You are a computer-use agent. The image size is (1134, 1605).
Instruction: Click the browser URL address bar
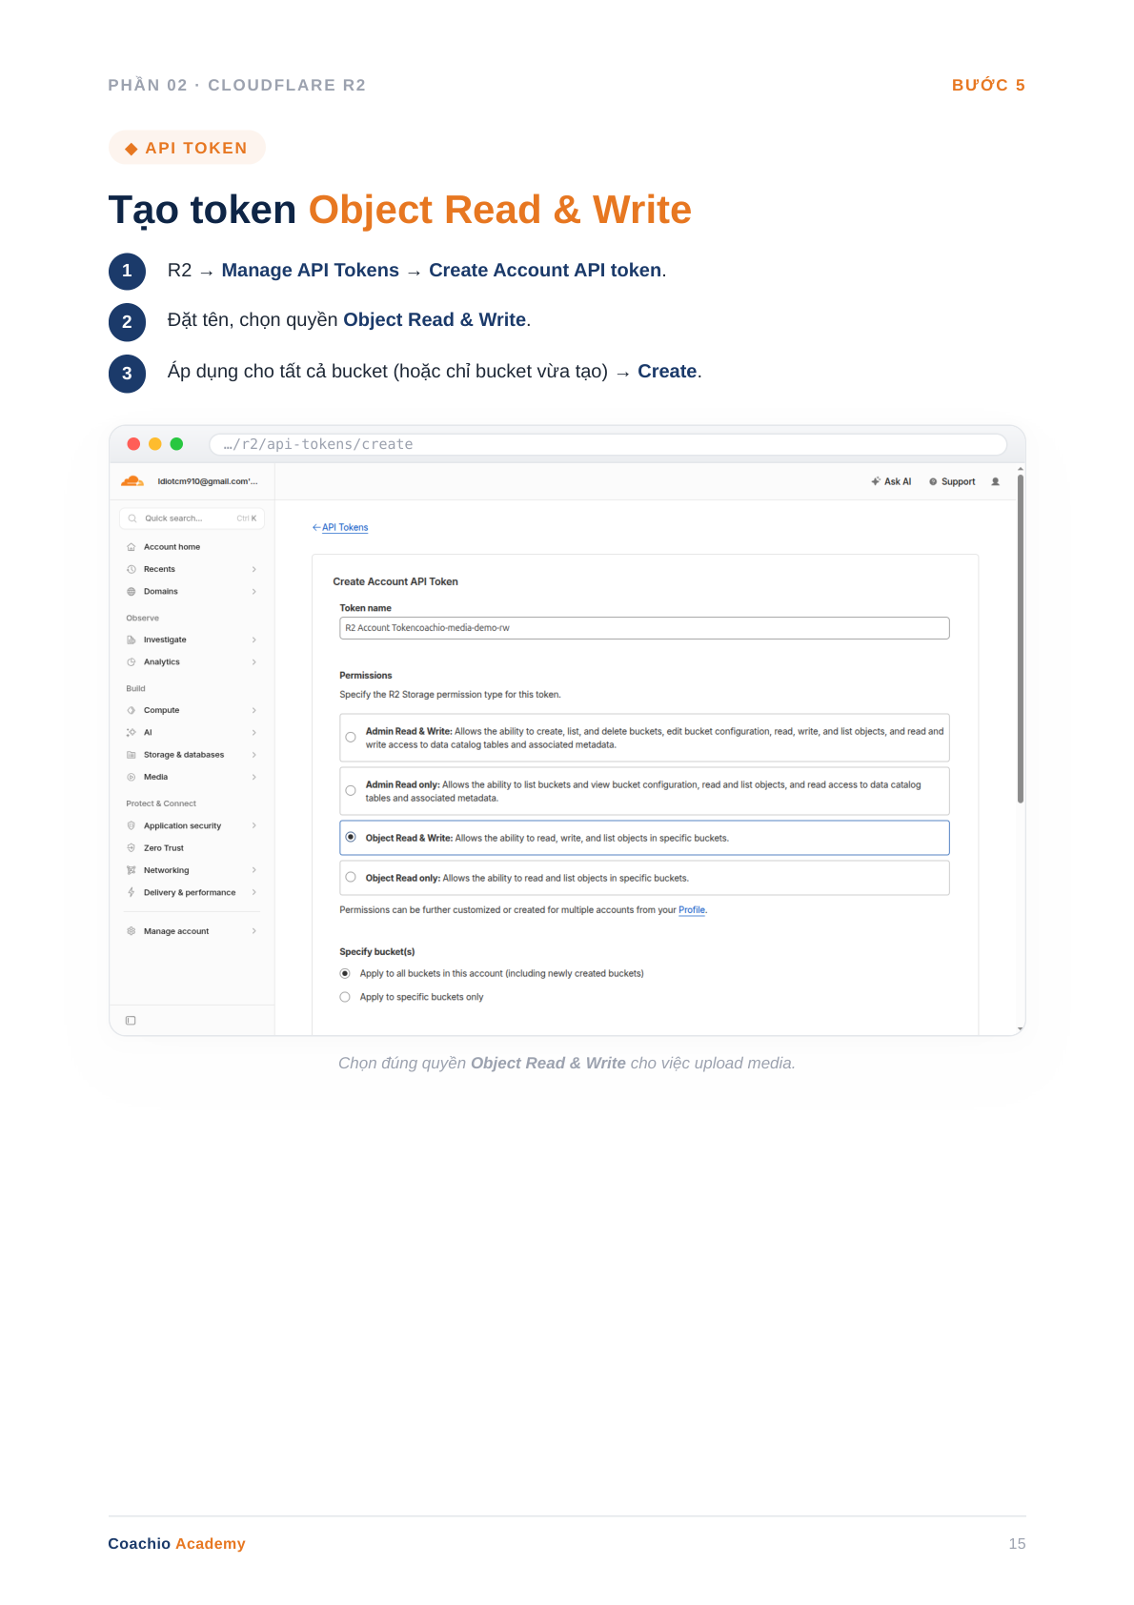(608, 444)
